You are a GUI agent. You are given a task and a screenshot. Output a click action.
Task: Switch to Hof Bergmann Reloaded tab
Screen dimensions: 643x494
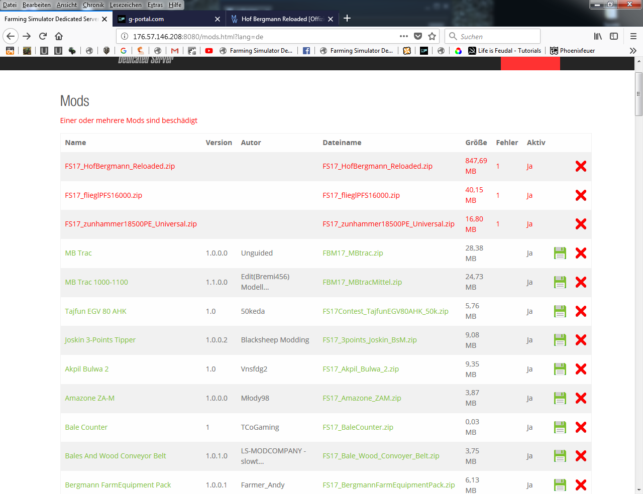pos(282,19)
